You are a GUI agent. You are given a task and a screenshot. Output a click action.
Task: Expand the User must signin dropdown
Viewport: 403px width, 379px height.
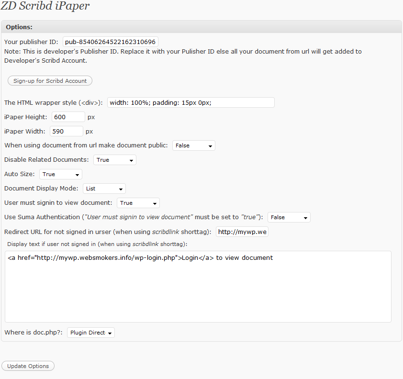coord(138,203)
